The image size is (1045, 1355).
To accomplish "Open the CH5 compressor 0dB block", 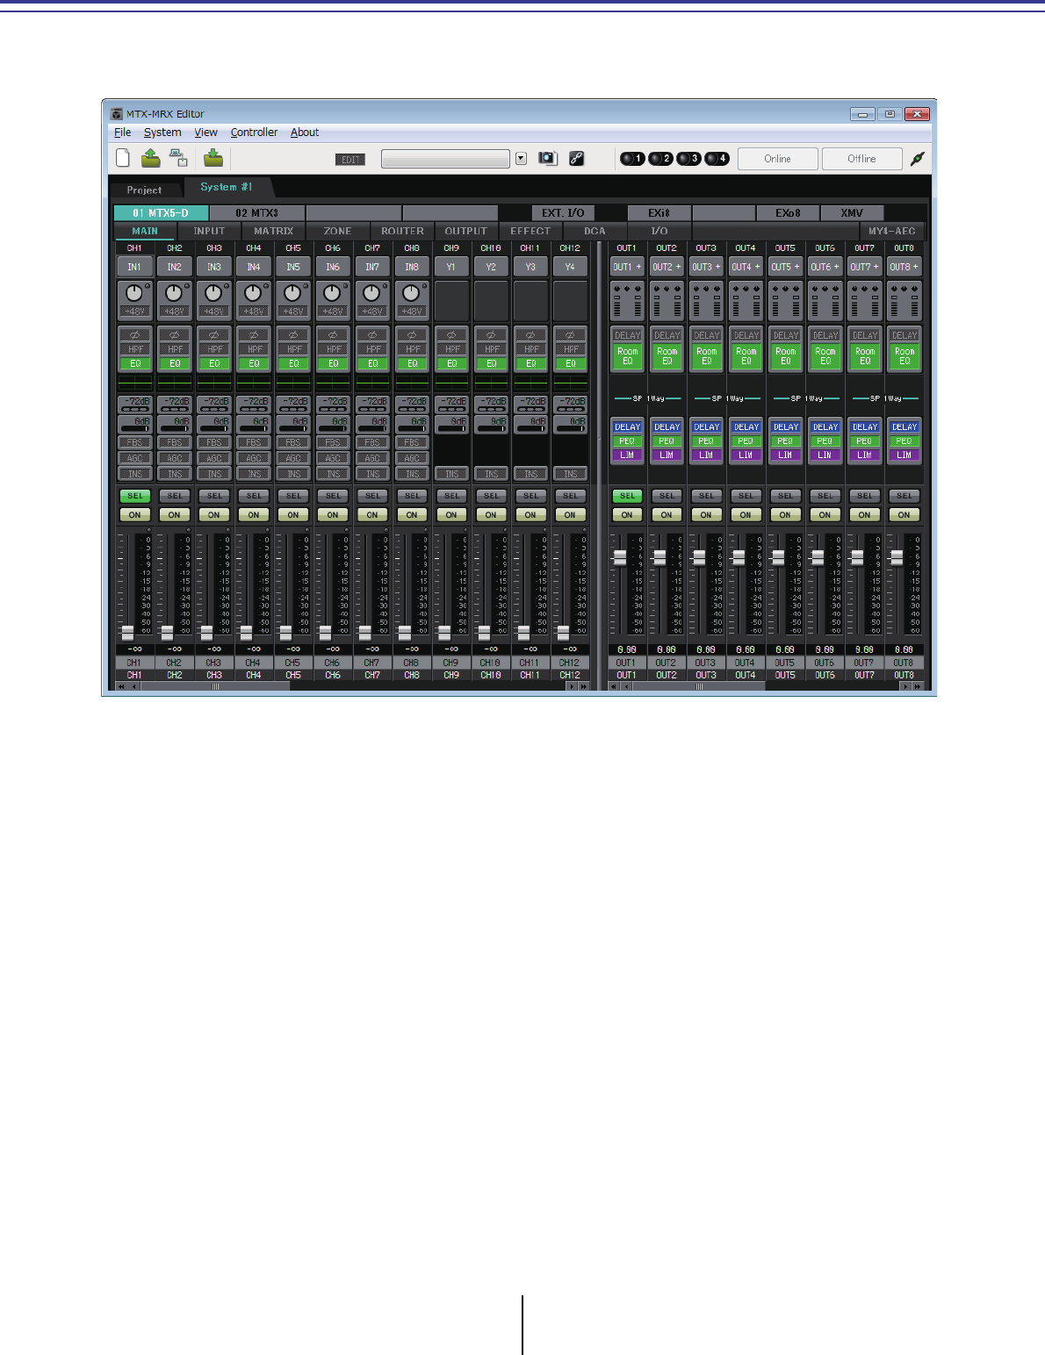I will click(x=293, y=425).
